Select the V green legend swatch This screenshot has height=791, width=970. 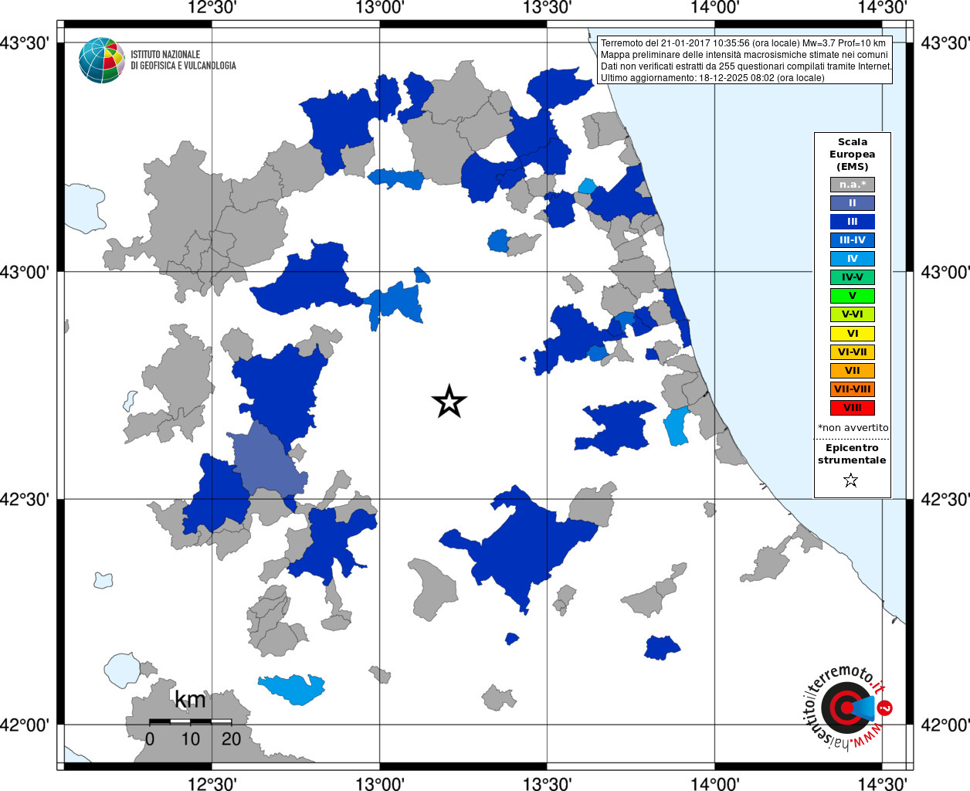point(853,296)
